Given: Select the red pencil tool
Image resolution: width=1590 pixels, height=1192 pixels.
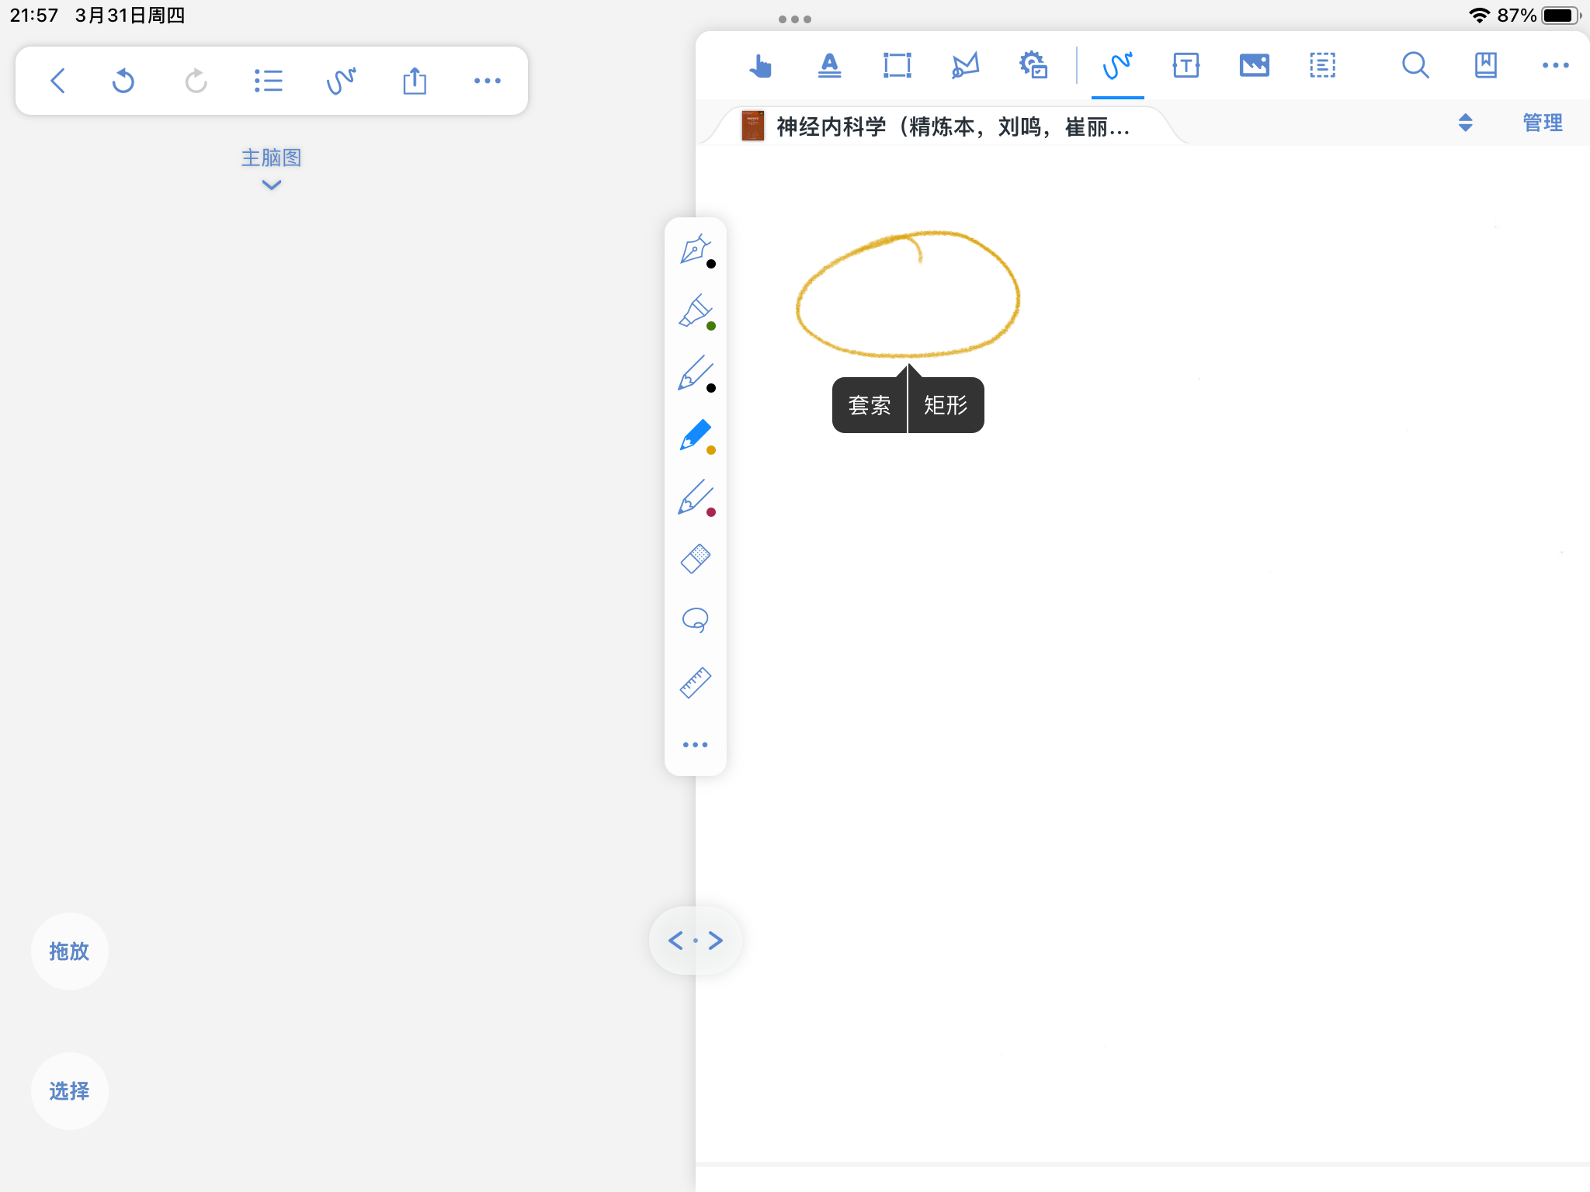Looking at the screenshot, I should [696, 497].
